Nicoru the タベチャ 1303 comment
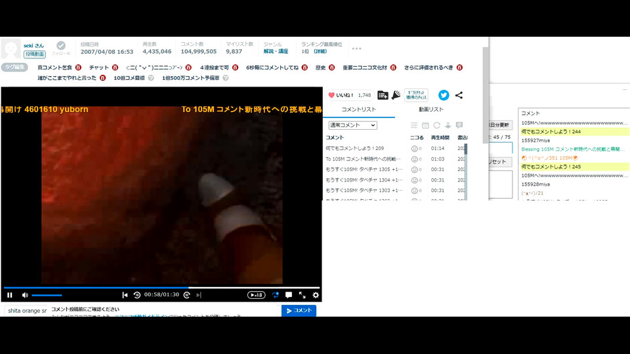 coord(414,191)
